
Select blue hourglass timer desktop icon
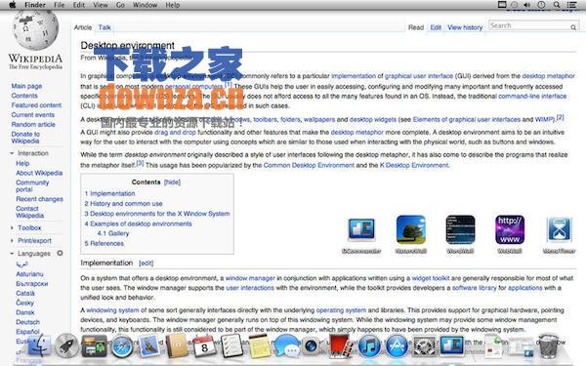[x=559, y=229]
